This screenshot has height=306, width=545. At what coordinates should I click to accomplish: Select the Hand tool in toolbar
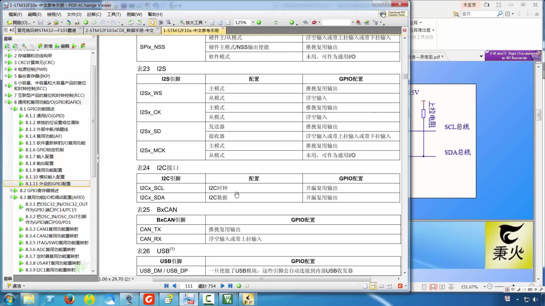click(x=152, y=22)
